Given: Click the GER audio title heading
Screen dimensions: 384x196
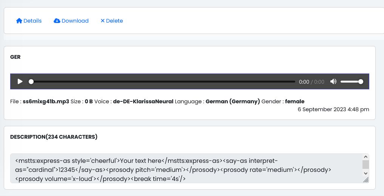Looking at the screenshot, I should pos(15,57).
